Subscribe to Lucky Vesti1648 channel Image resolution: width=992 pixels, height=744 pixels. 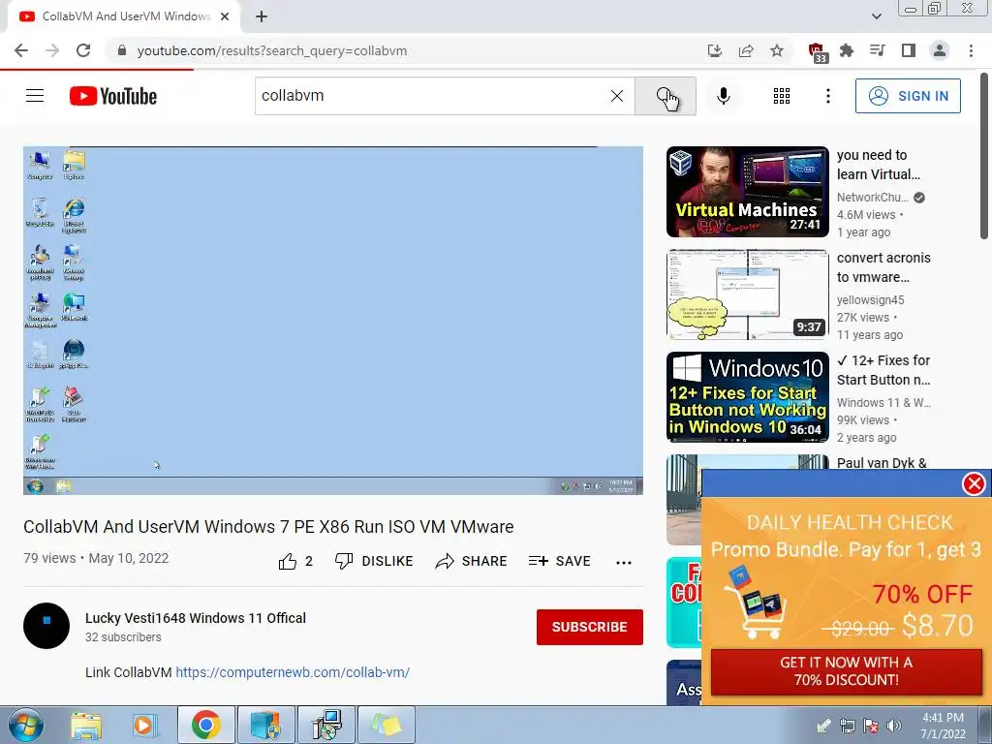(x=590, y=627)
